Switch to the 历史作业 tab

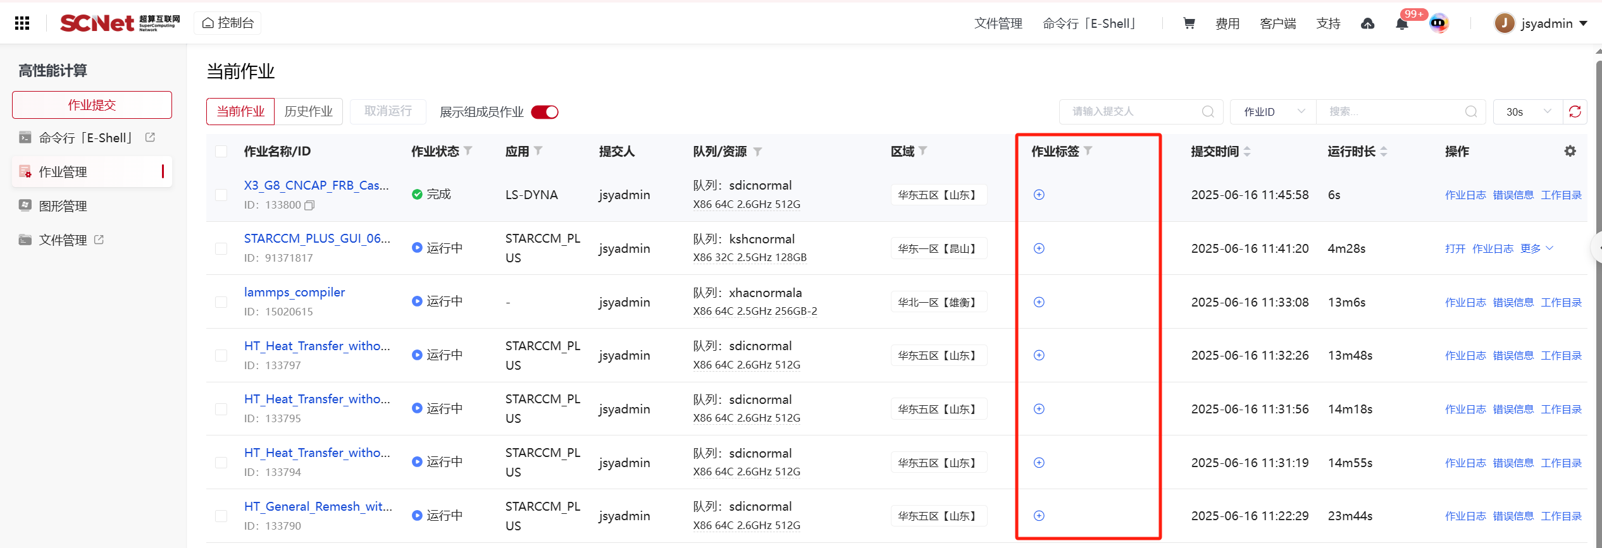308,112
